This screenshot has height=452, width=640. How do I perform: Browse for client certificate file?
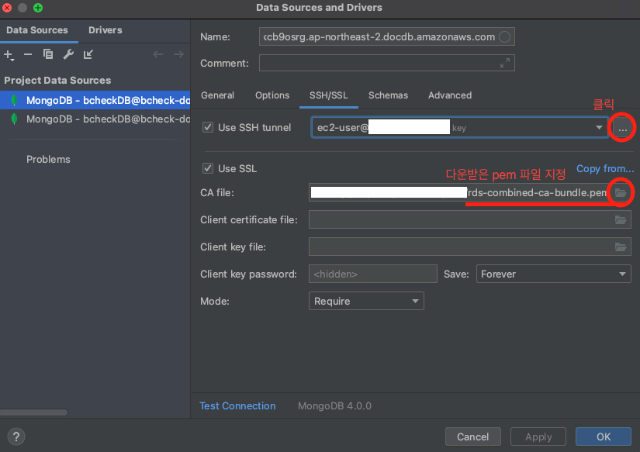pos(621,220)
